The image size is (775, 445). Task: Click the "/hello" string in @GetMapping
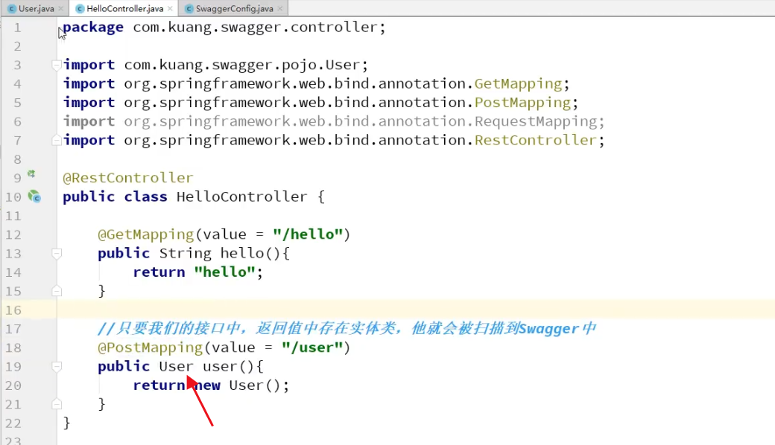point(308,234)
